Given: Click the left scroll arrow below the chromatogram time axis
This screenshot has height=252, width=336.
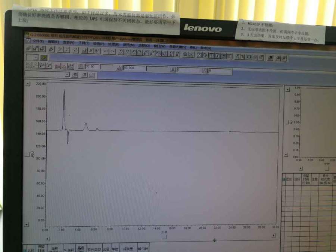Looking at the screenshot, I should [x=47, y=239].
